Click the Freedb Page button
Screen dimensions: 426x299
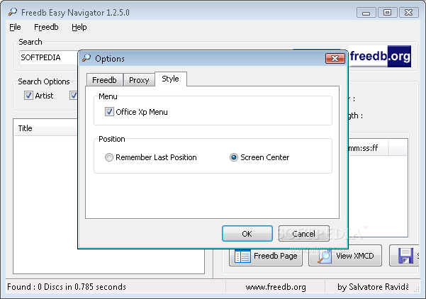266,256
